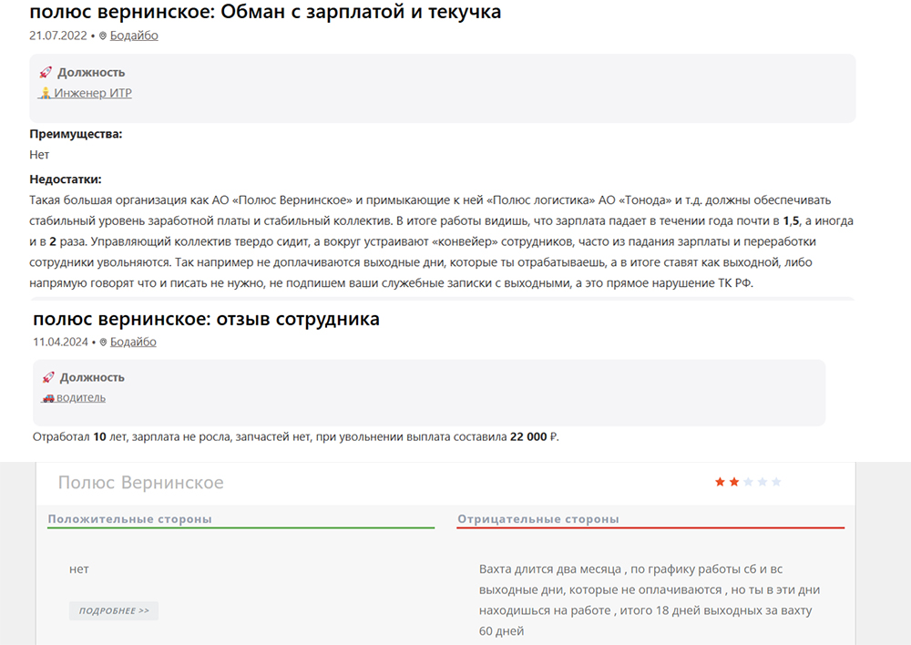Click heading 'полюс вернинское: отзыв сотрудника'

click(x=206, y=319)
